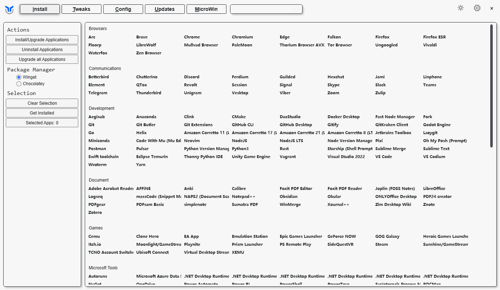This screenshot has height=290, width=500.
Task: Click Install/Upgrade Applications button
Action: click(x=42, y=40)
